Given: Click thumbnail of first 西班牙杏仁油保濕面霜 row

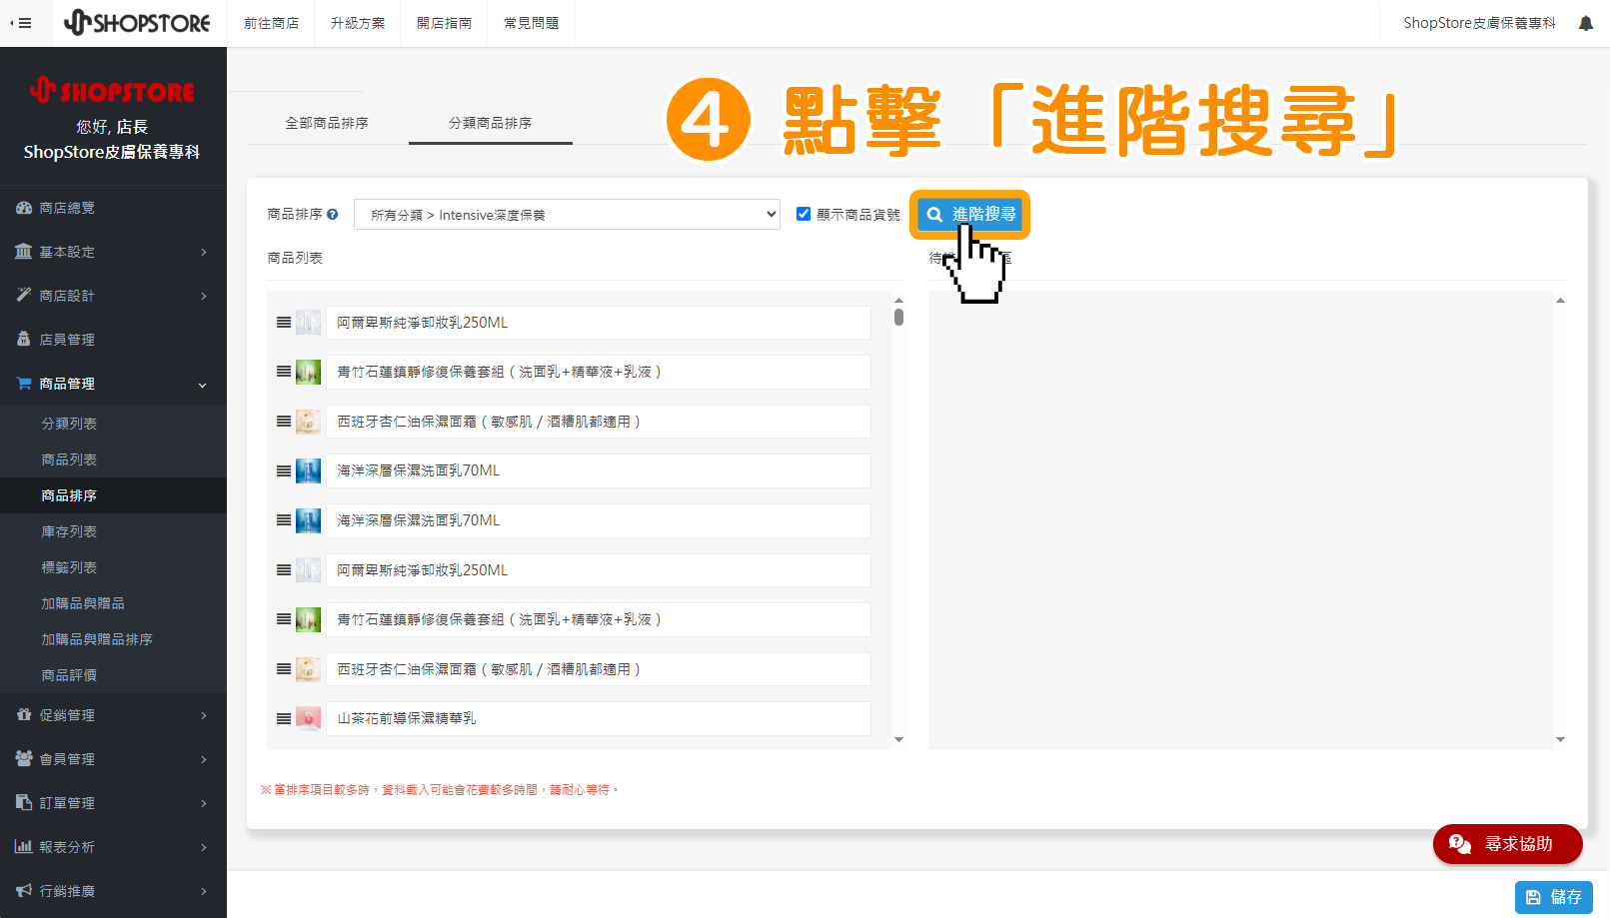Looking at the screenshot, I should coord(309,422).
